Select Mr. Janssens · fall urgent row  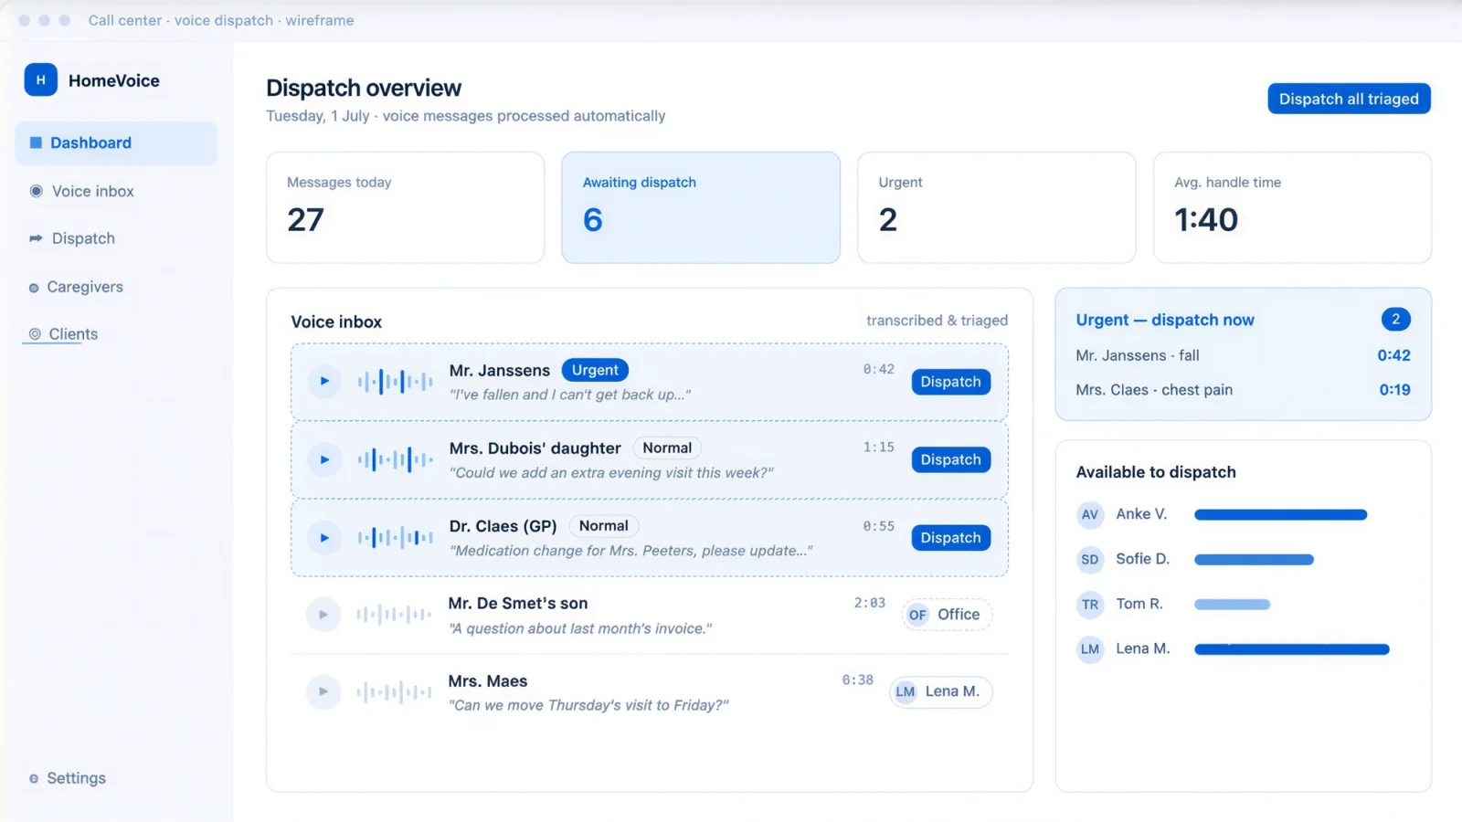[1243, 355]
